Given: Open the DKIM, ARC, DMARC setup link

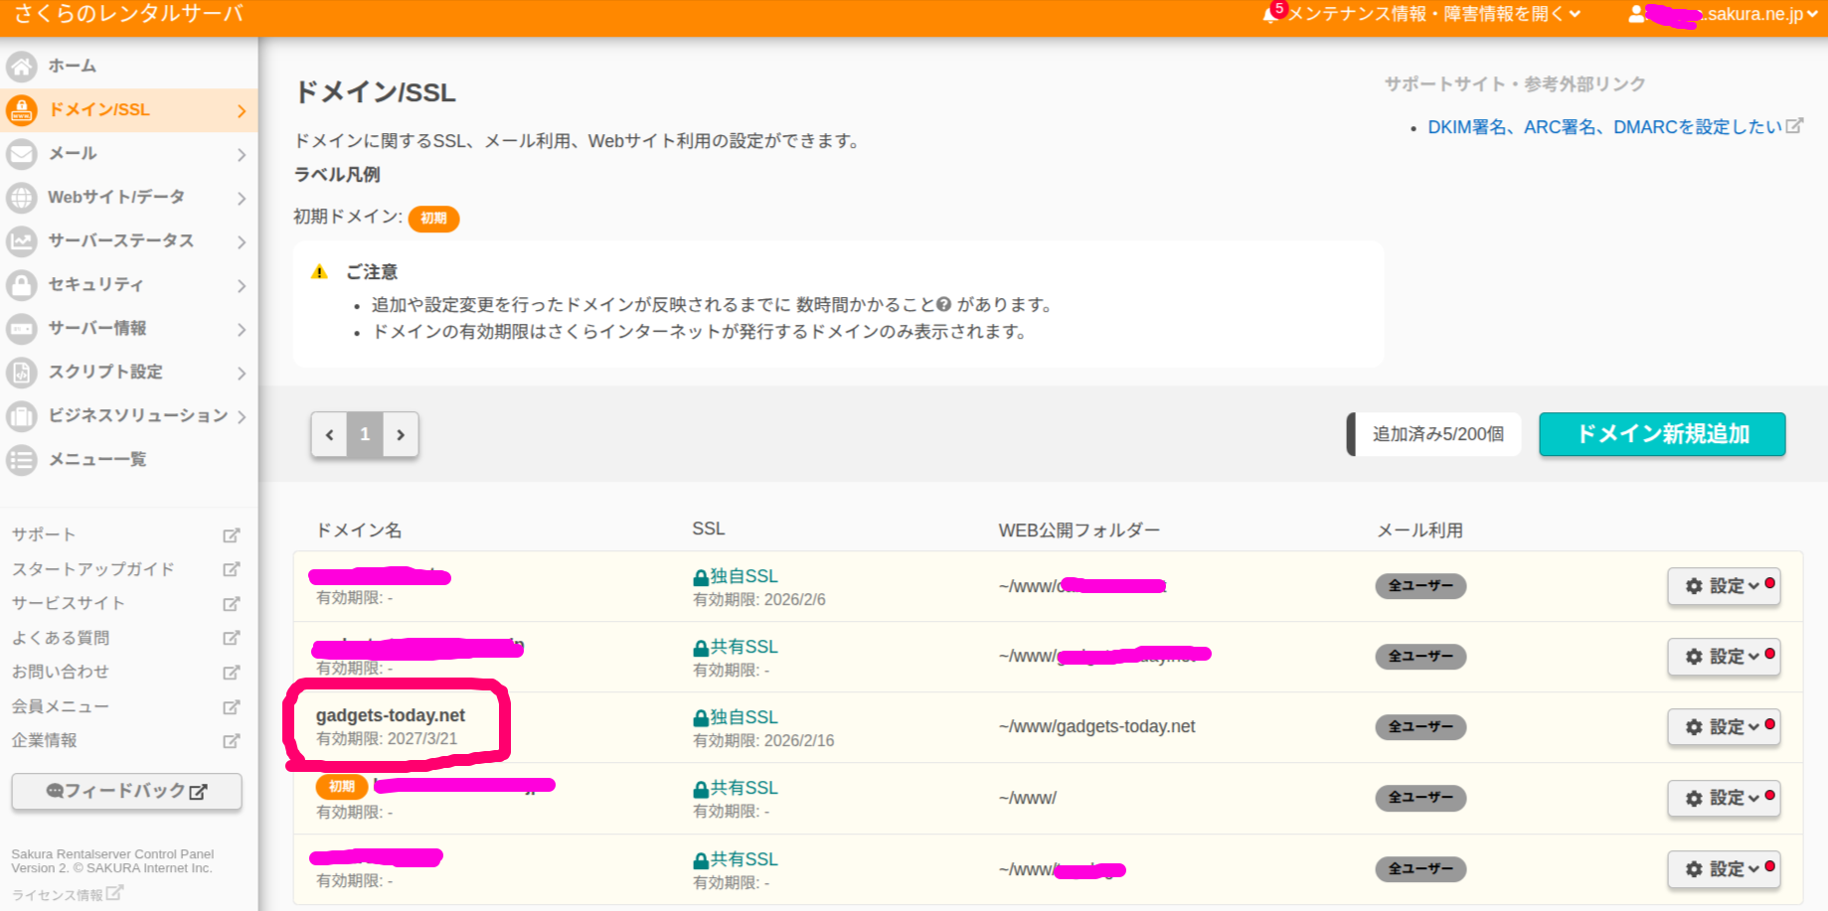Looking at the screenshot, I should pos(1603,127).
